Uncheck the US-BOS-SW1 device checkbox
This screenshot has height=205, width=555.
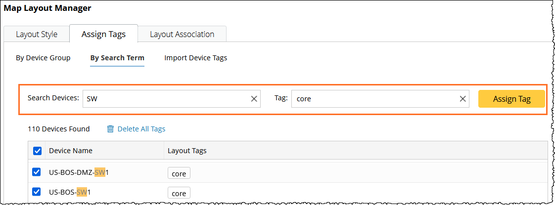click(x=36, y=192)
